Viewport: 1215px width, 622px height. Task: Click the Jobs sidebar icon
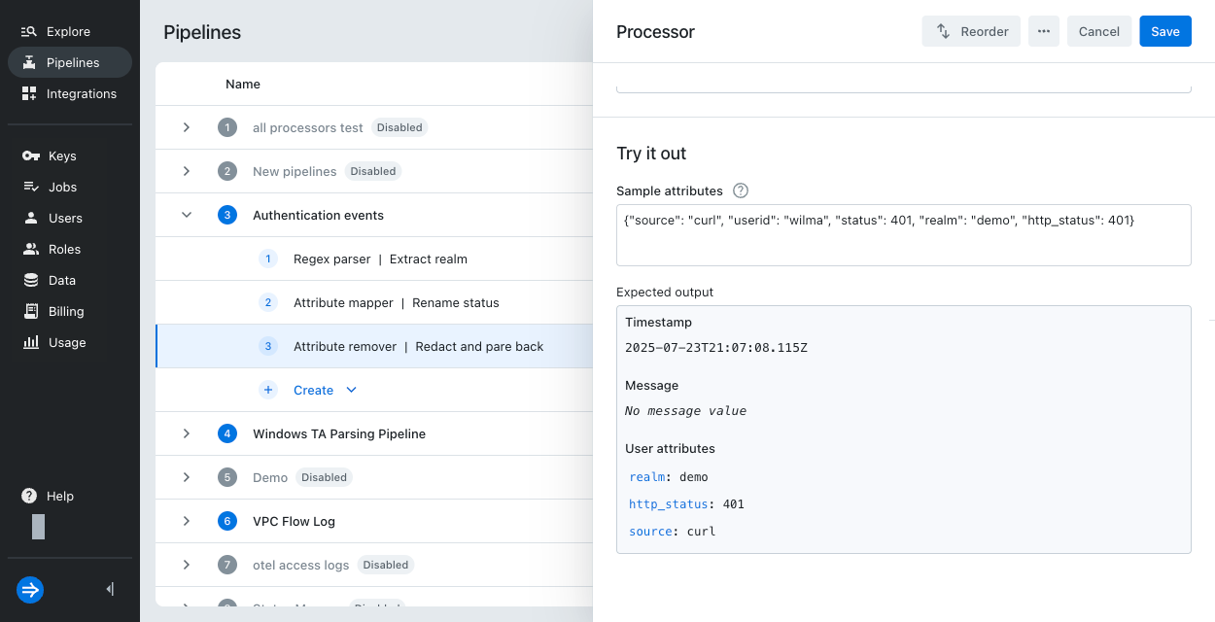click(60, 187)
